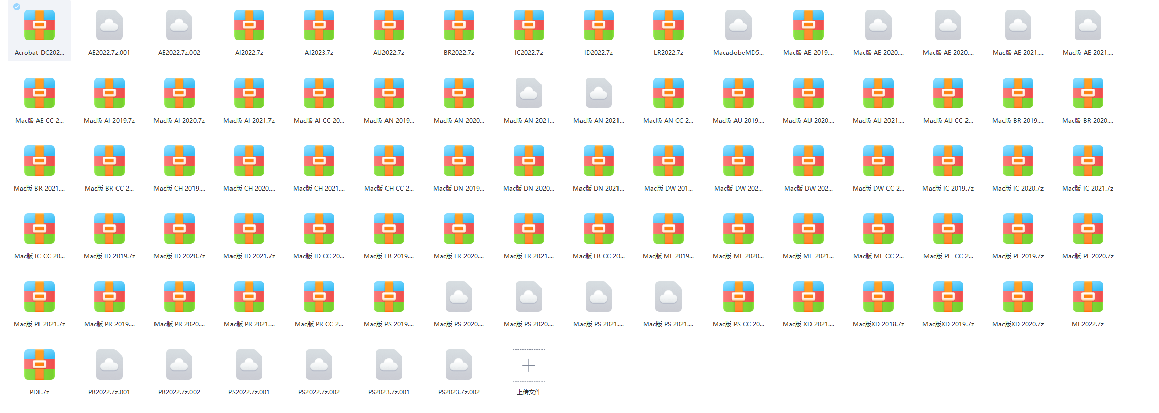Select the Mac版 AN 2020 archive icon

click(x=459, y=93)
